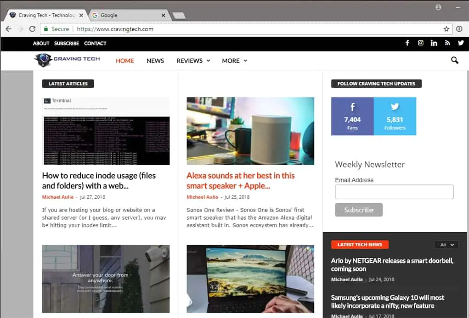This screenshot has width=469, height=318.
Task: Open the Terminal screenshot article thumbnail
Action: pos(106,131)
